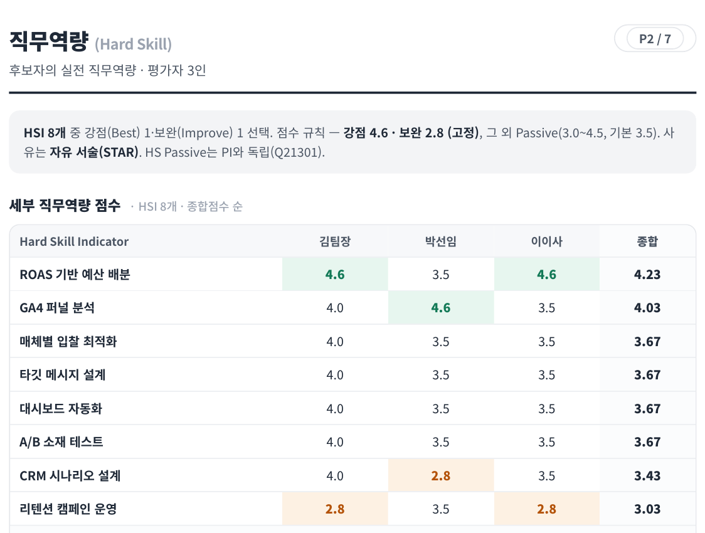Click 김팀장's 4.0 in the CRM 시나리오 설계 row
705x533 pixels.
pyautogui.click(x=335, y=475)
